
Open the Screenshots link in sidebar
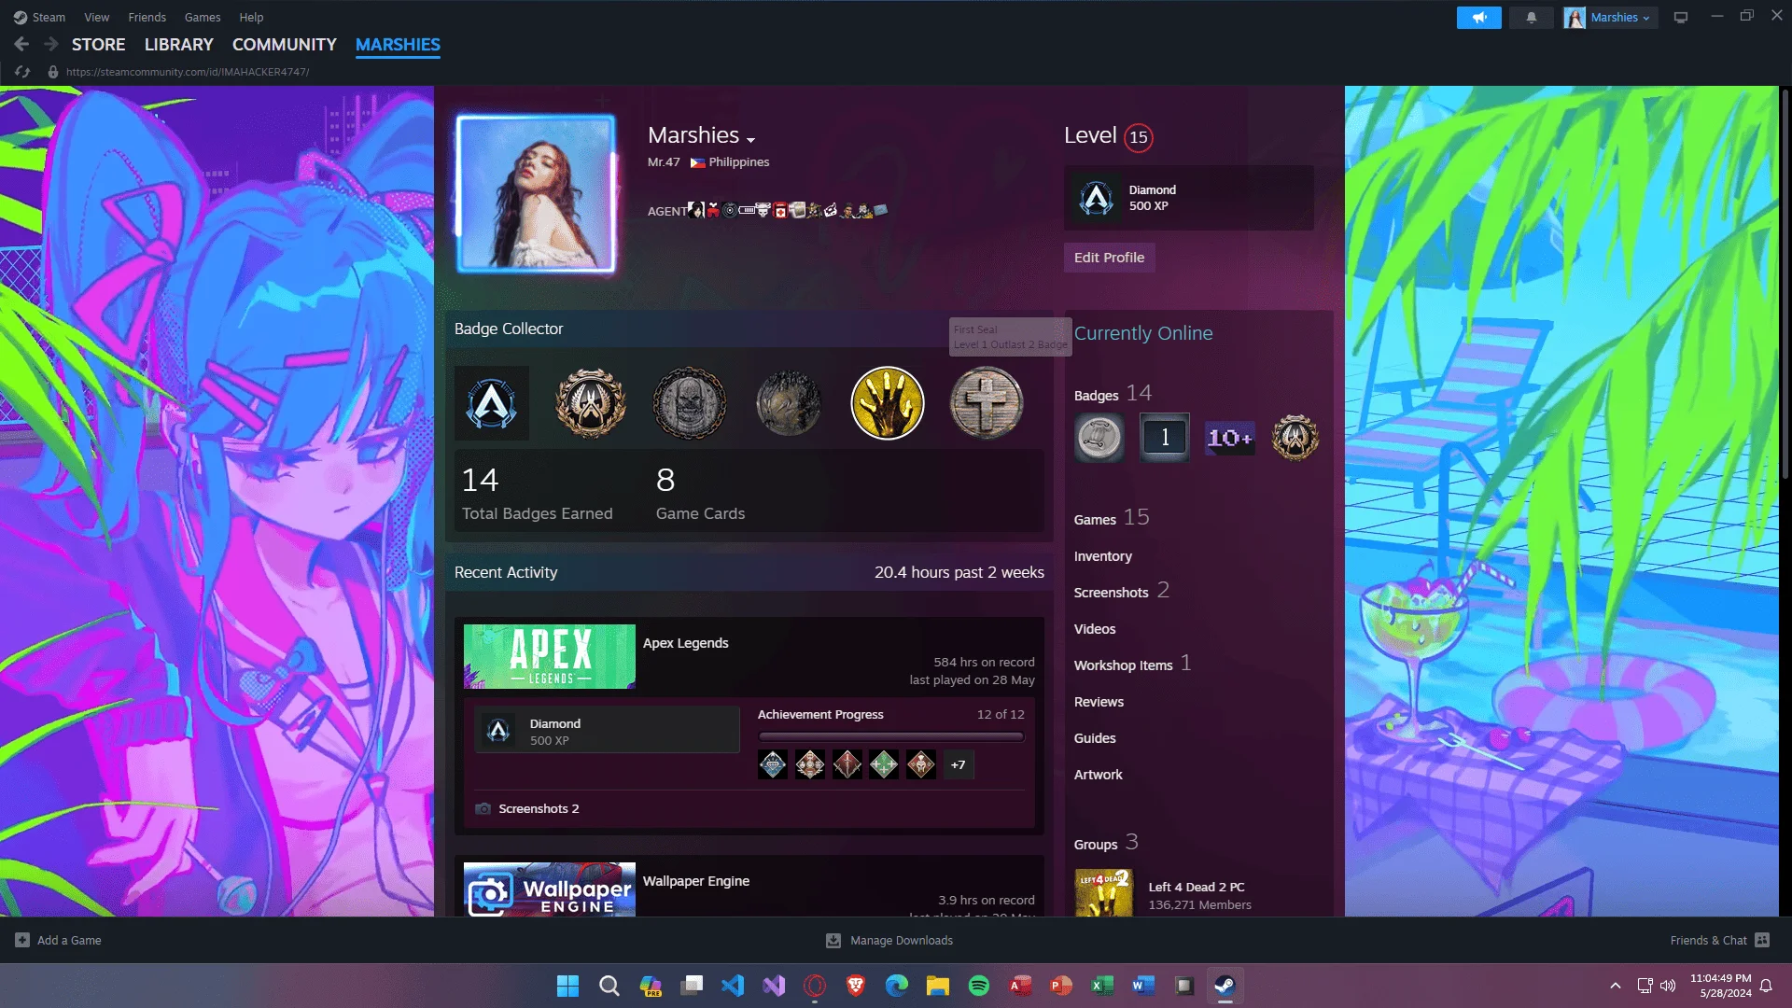[x=1111, y=593]
